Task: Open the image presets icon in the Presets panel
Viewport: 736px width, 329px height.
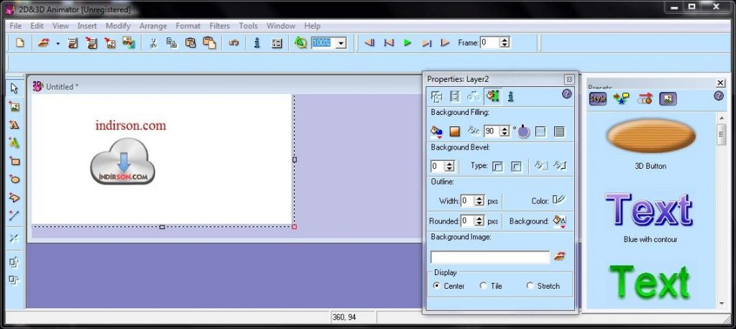Action: (668, 98)
